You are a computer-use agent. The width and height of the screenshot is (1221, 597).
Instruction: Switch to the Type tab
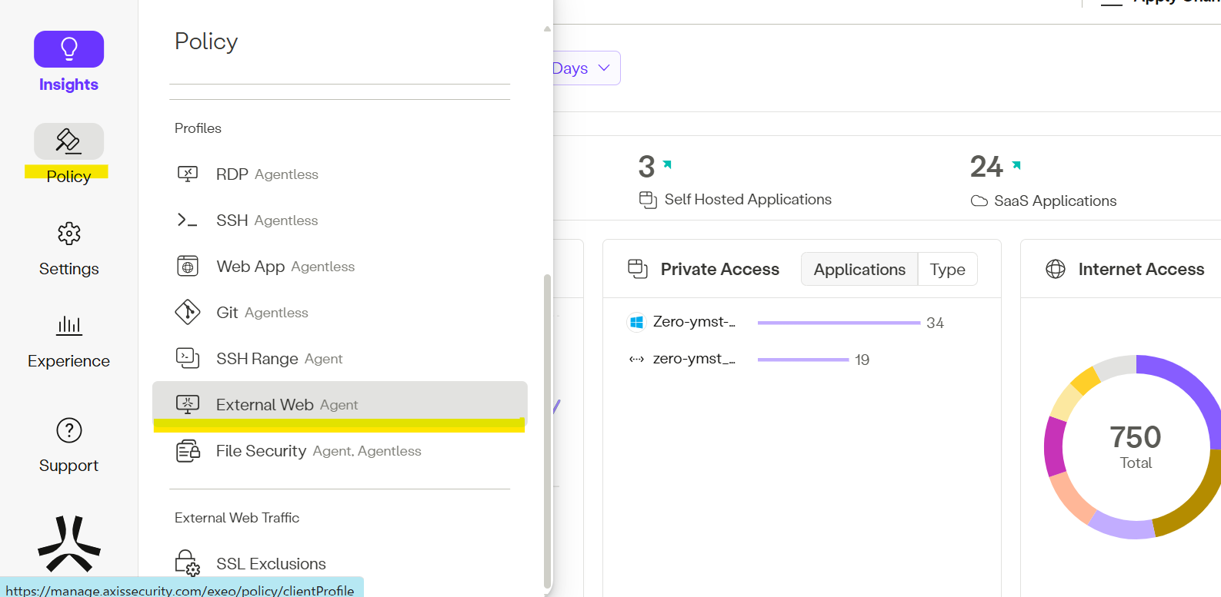pyautogui.click(x=947, y=270)
